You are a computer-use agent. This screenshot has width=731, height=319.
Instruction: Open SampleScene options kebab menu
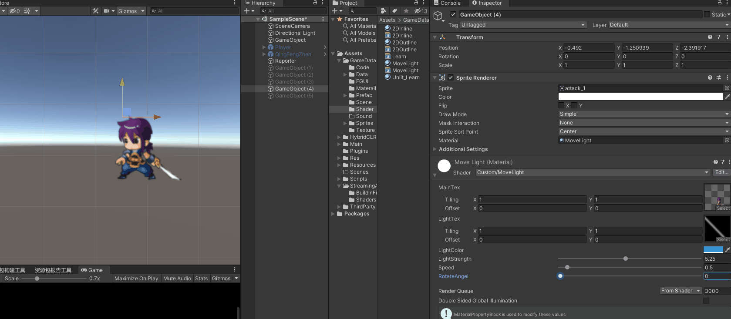pyautogui.click(x=323, y=19)
